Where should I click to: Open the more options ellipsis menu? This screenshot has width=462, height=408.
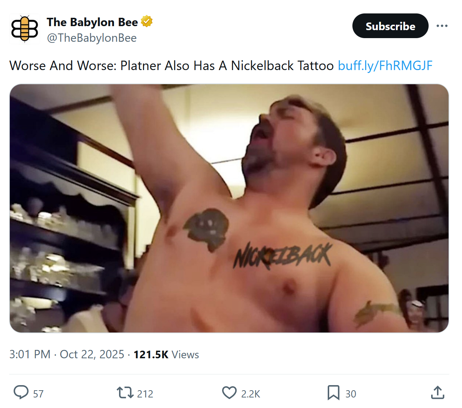(442, 26)
